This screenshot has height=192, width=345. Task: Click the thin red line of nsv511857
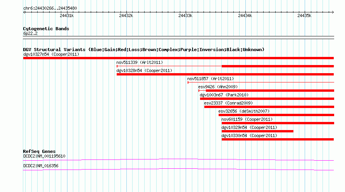(261, 82)
